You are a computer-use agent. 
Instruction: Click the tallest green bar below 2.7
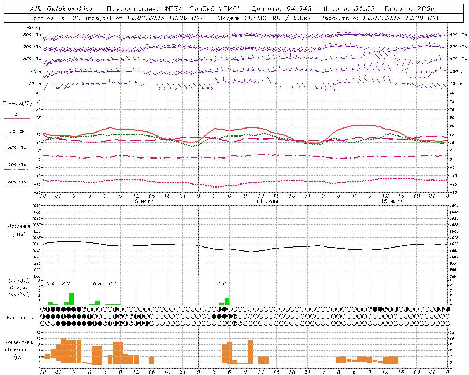(x=71, y=299)
